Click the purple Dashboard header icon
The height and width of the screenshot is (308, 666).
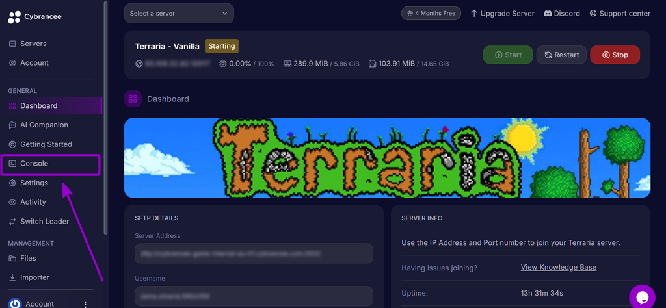tap(133, 99)
